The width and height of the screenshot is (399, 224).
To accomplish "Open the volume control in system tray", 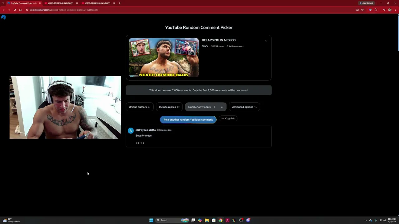I will click(x=384, y=220).
